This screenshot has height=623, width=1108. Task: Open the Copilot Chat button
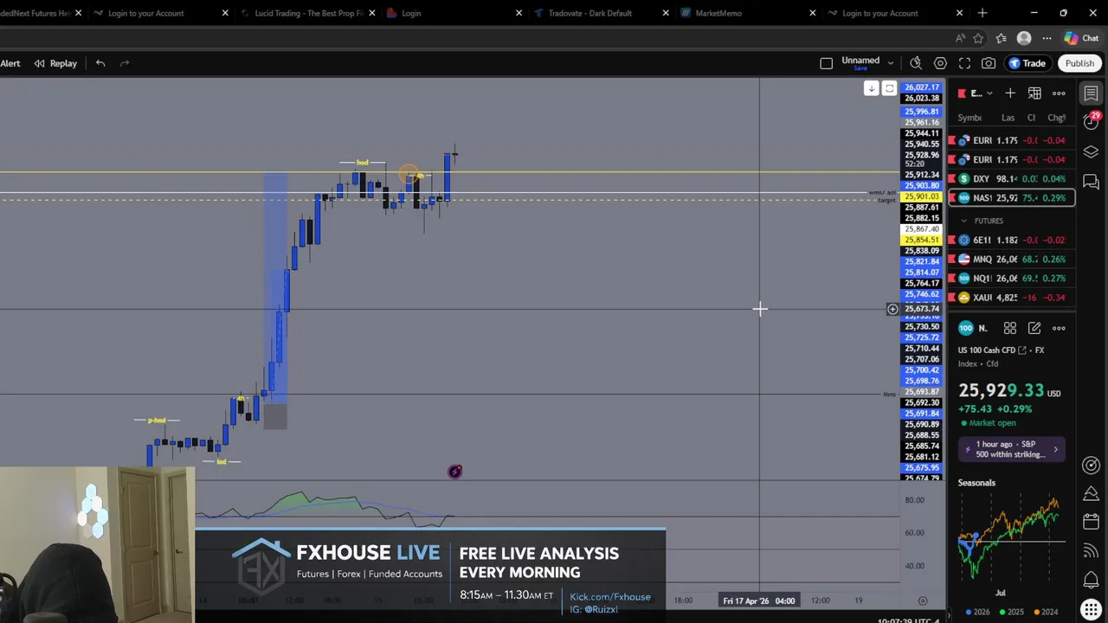click(1082, 38)
